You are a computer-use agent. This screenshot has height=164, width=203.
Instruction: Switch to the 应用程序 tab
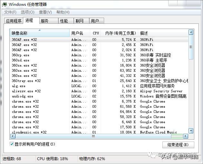click(x=14, y=21)
